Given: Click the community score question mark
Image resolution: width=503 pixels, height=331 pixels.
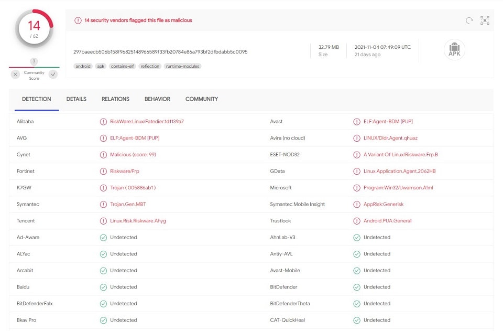Looking at the screenshot, I should pos(34,61).
